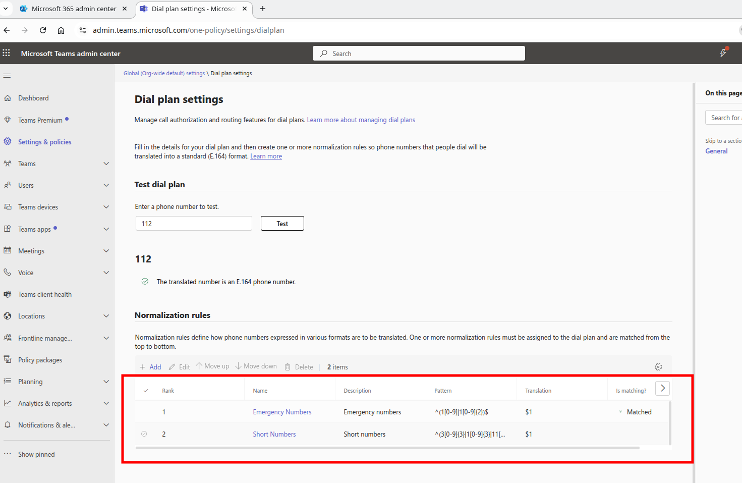This screenshot has height=483, width=742.
Task: Open Settings & policies menu item
Action: click(x=44, y=142)
